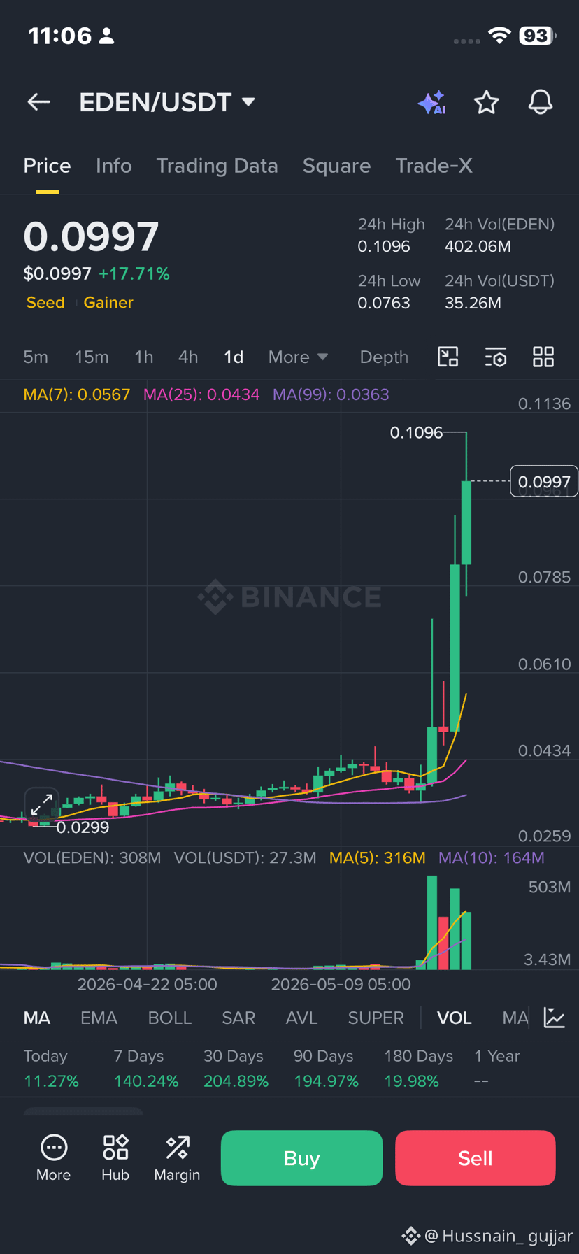
Task: Tap the +17.71% price change value
Action: coord(134,273)
